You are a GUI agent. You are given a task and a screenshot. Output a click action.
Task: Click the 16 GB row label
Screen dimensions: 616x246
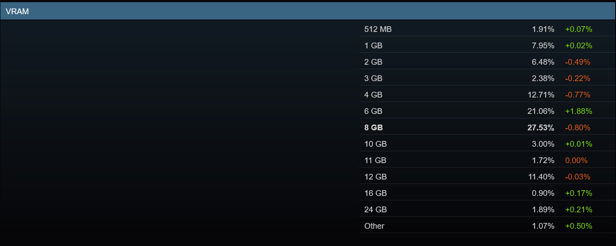[376, 193]
